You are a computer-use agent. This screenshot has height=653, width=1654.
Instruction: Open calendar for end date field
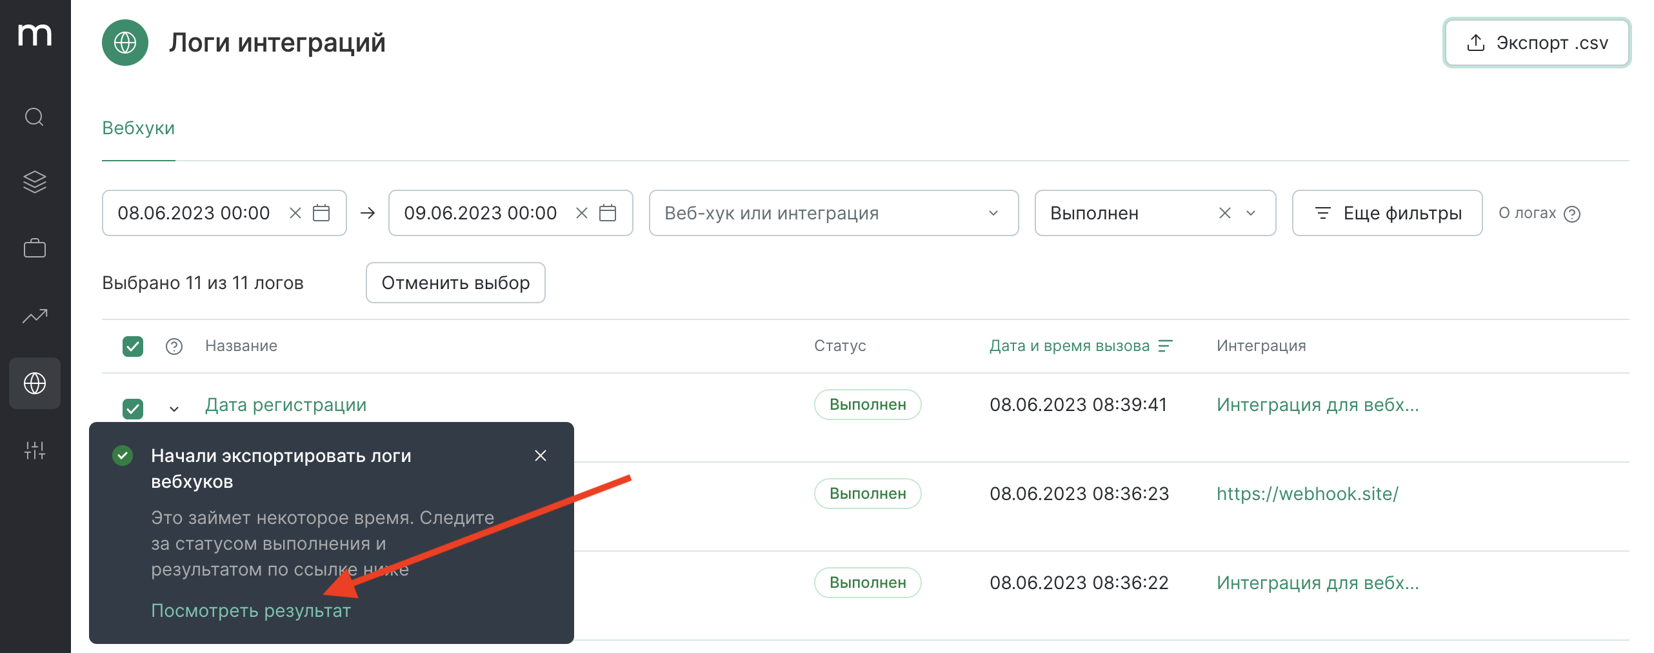pos(608,213)
